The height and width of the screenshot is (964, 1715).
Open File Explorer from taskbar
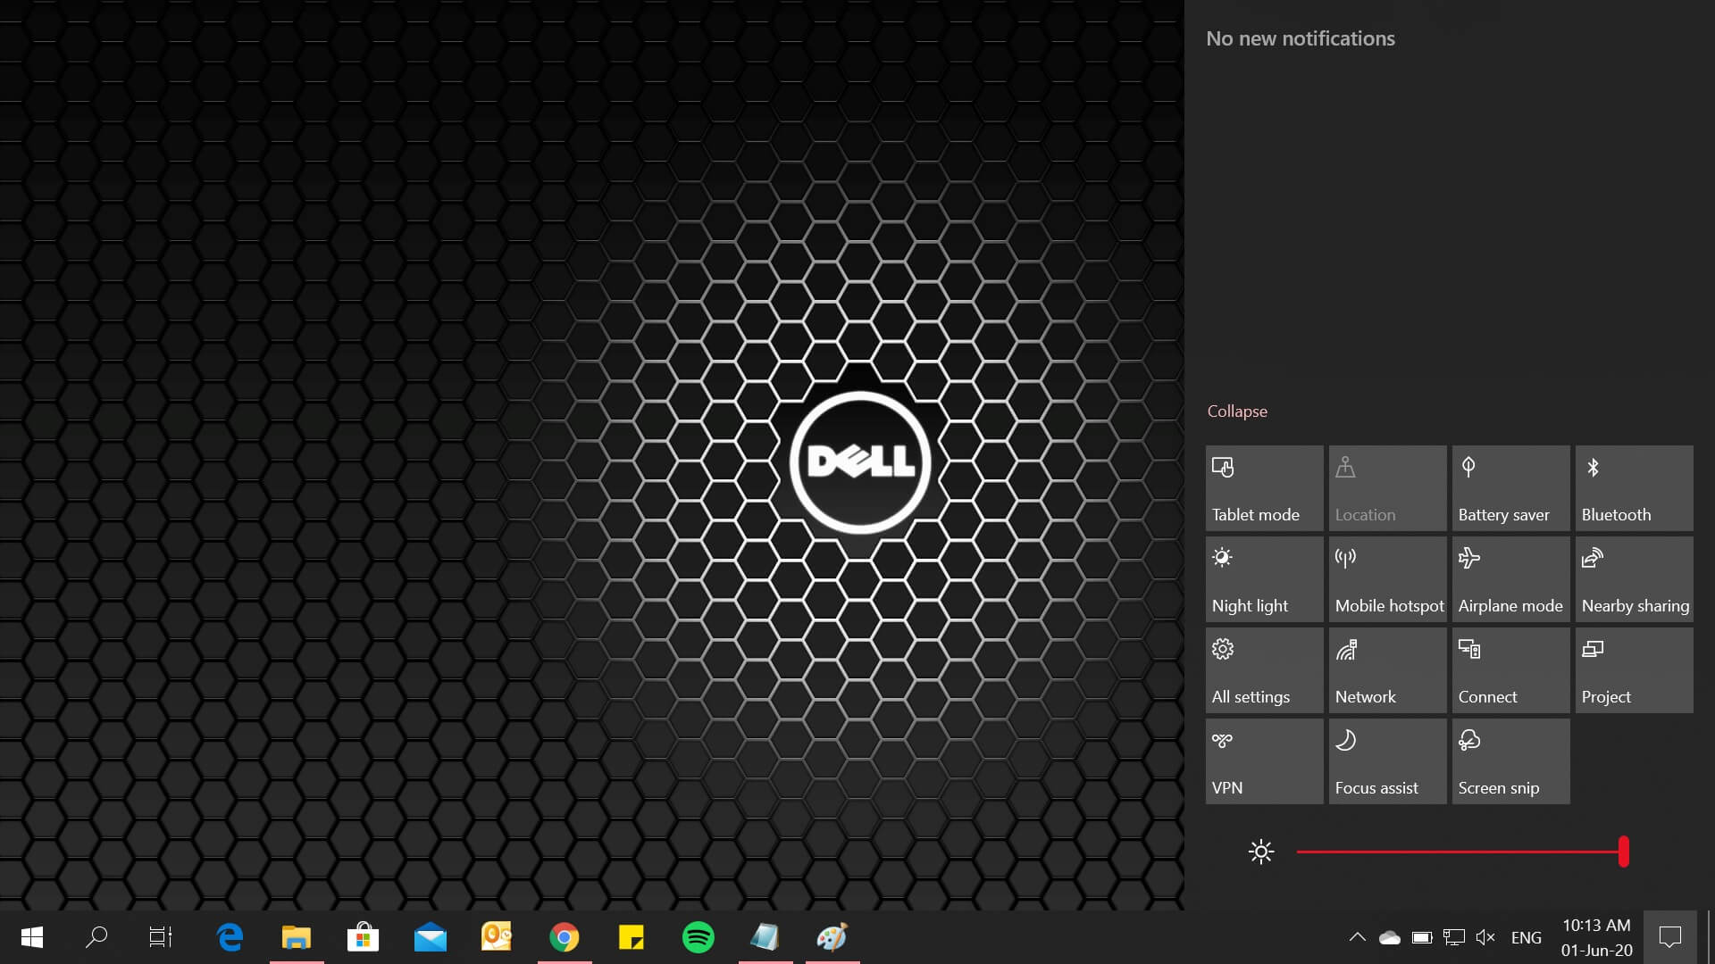click(x=297, y=937)
